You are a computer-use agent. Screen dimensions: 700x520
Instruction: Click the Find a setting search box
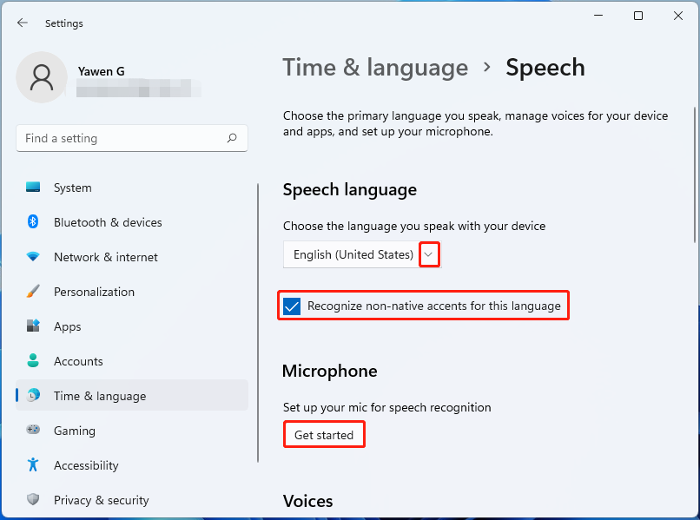[x=122, y=138]
